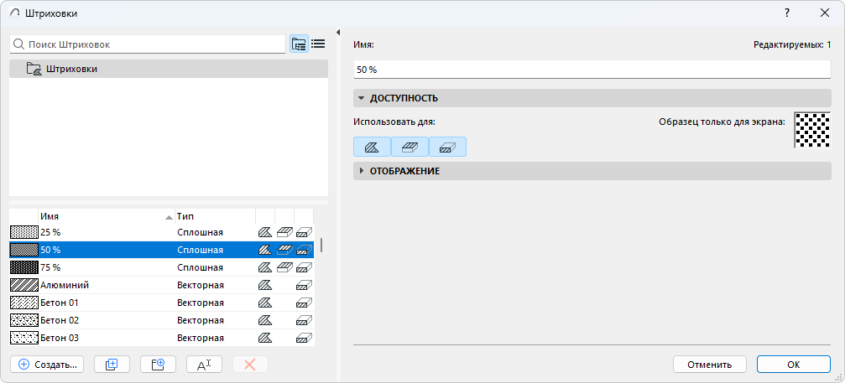Switch to folder tree view icon

point(299,44)
